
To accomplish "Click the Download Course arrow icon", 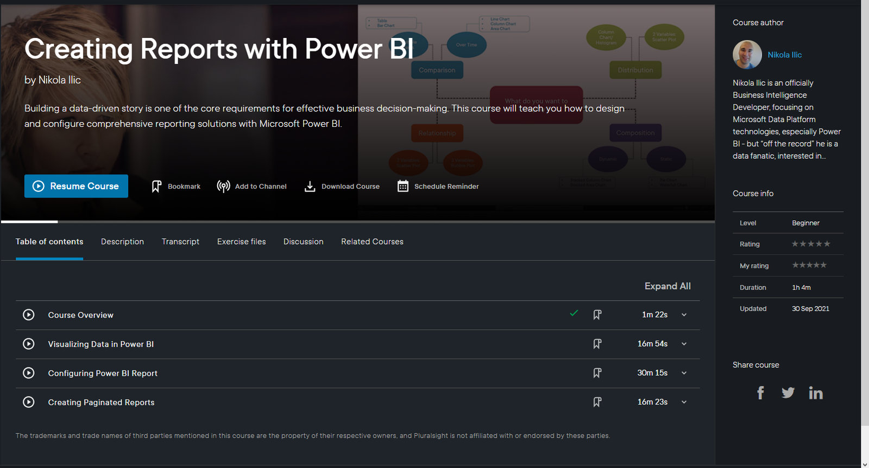I will [310, 187].
